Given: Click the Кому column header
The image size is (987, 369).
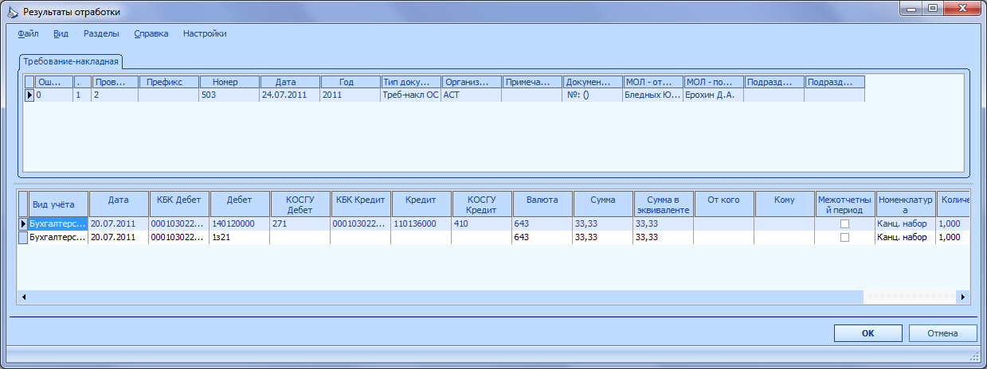Looking at the screenshot, I should click(x=785, y=204).
